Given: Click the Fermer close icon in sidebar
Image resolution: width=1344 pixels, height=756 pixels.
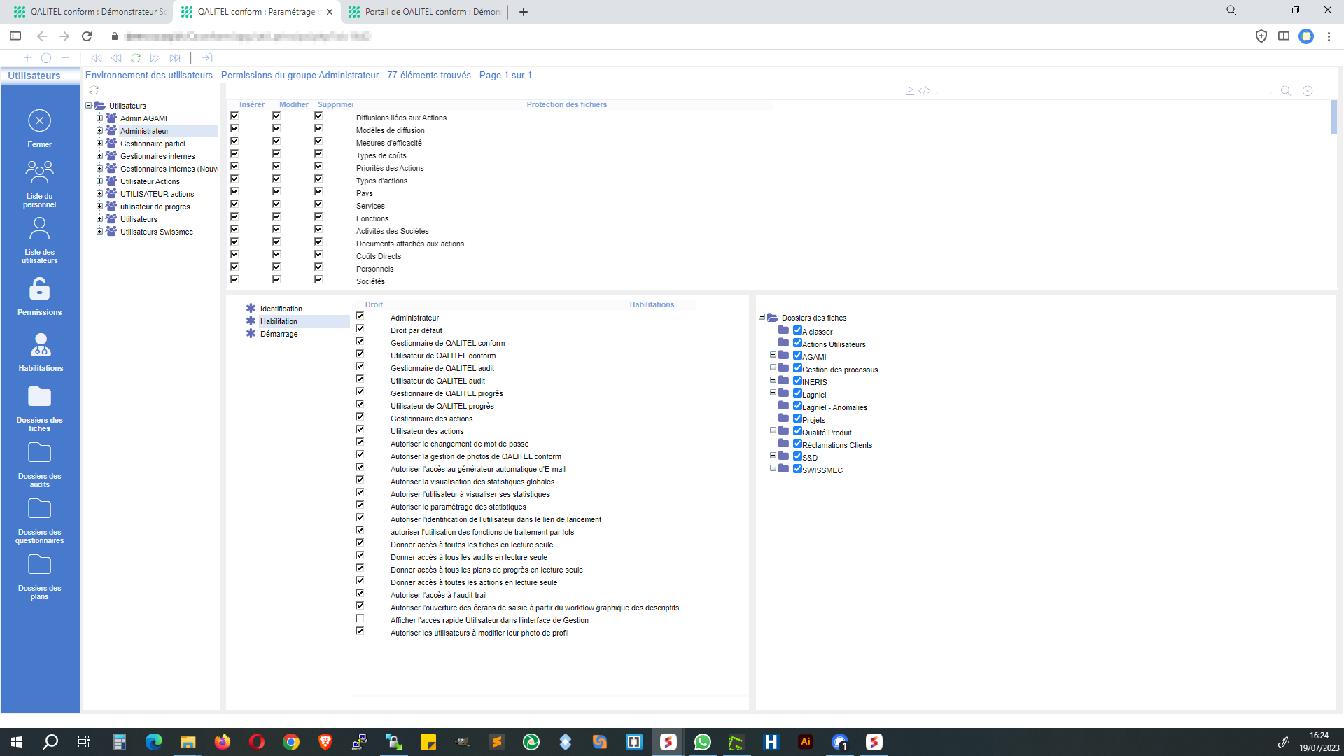Looking at the screenshot, I should point(39,120).
